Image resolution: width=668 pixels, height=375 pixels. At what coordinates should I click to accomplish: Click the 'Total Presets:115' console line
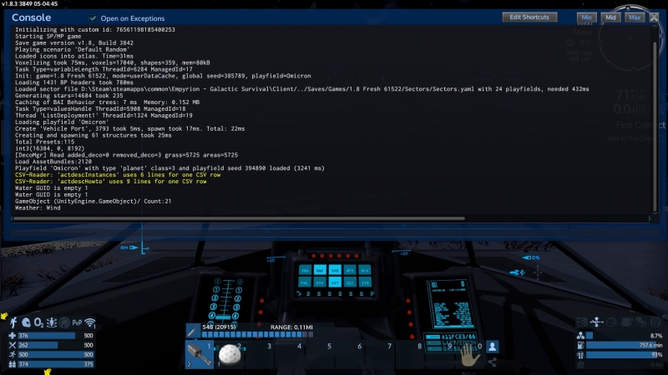tap(44, 142)
